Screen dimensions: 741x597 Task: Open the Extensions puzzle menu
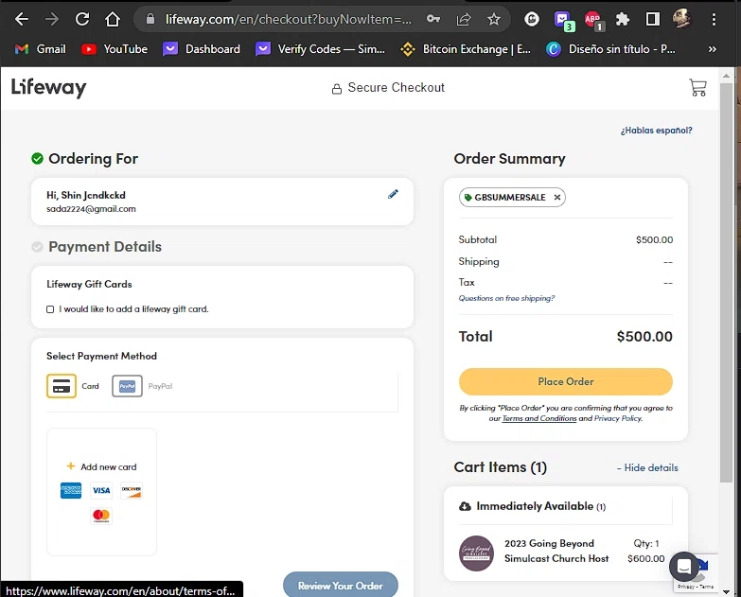coord(623,19)
